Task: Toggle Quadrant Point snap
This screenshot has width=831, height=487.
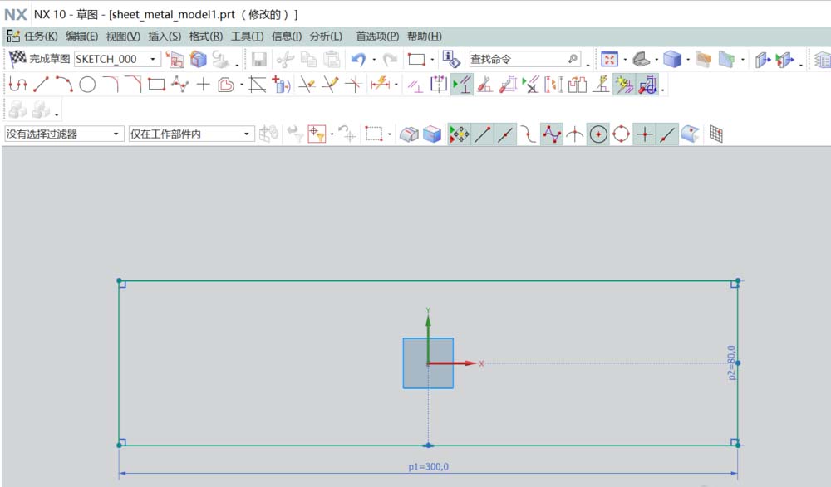Action: [621, 134]
